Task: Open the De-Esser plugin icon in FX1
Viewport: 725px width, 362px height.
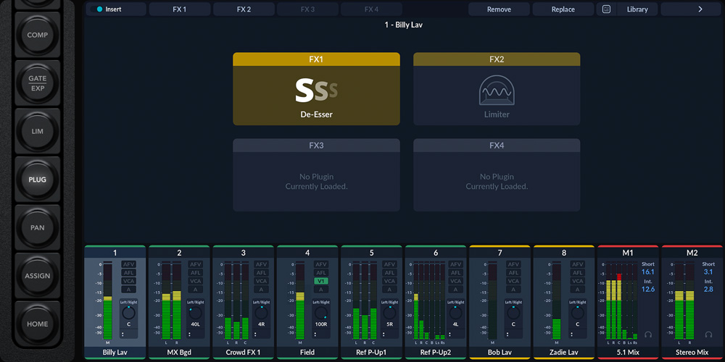Action: pyautogui.click(x=316, y=90)
